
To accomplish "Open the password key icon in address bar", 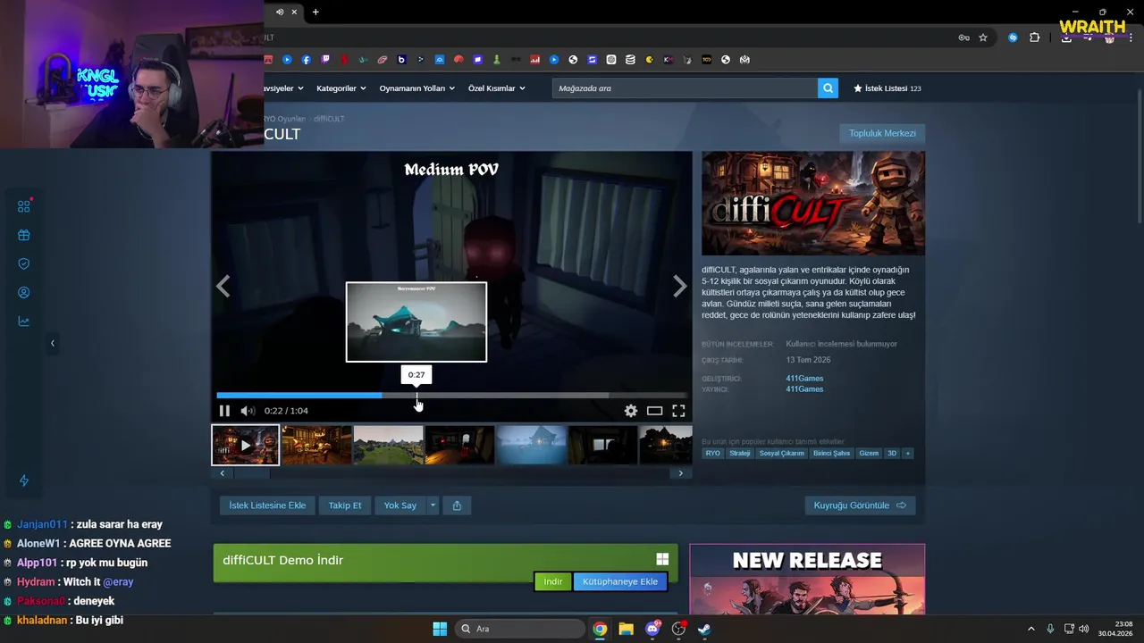I will [x=963, y=38].
